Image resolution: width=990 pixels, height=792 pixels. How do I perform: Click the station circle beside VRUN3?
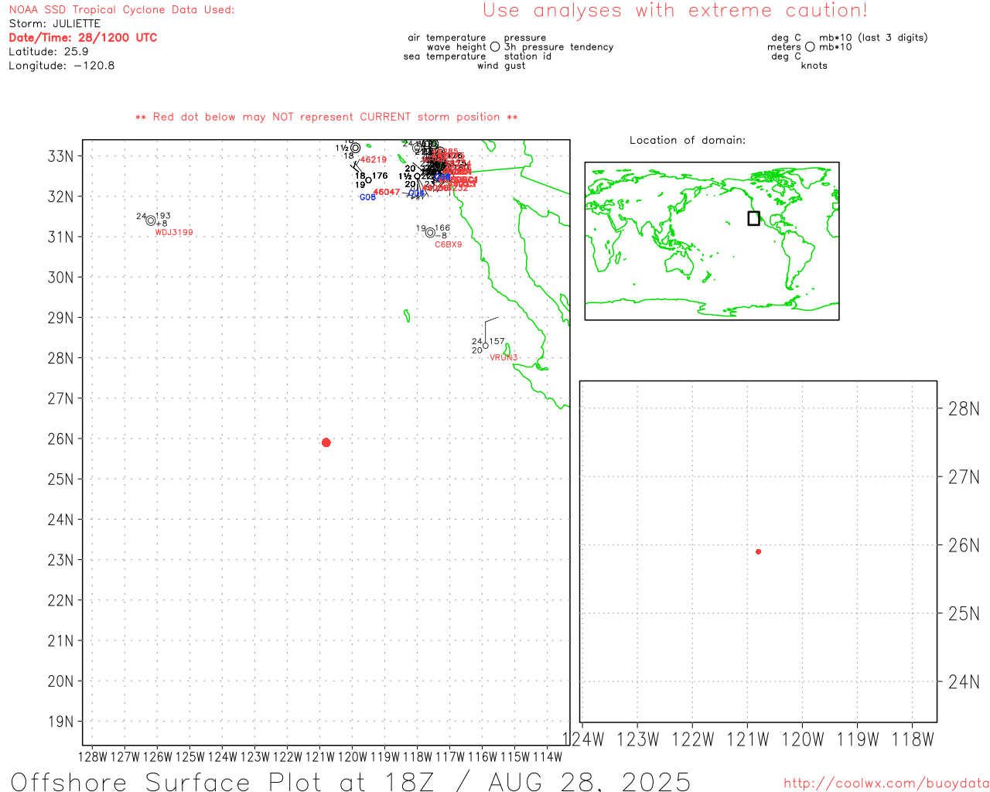click(486, 345)
